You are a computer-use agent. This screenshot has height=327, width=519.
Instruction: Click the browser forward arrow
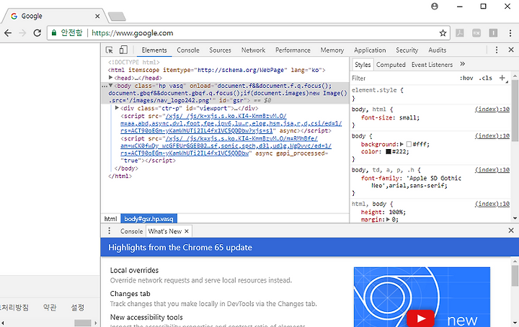22,32
